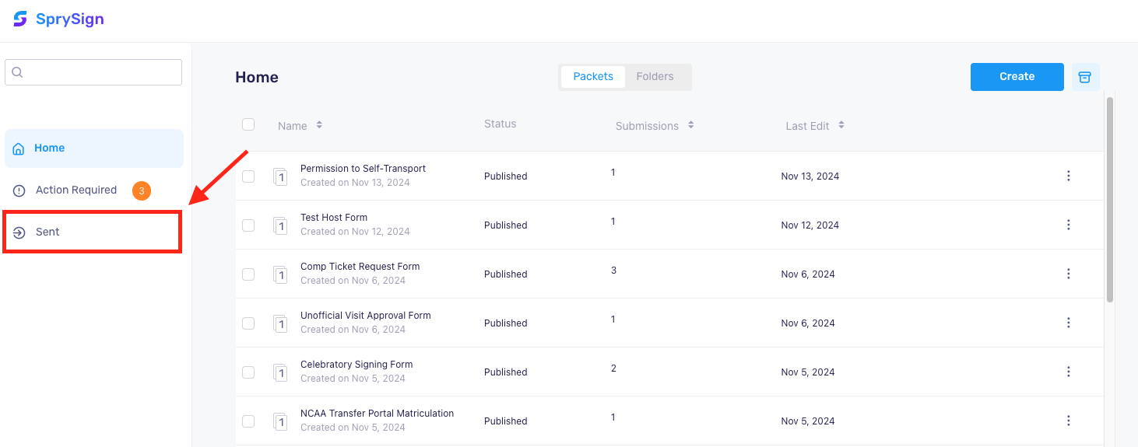
Task: Sort by Last Edit column arrows
Action: [x=841, y=125]
